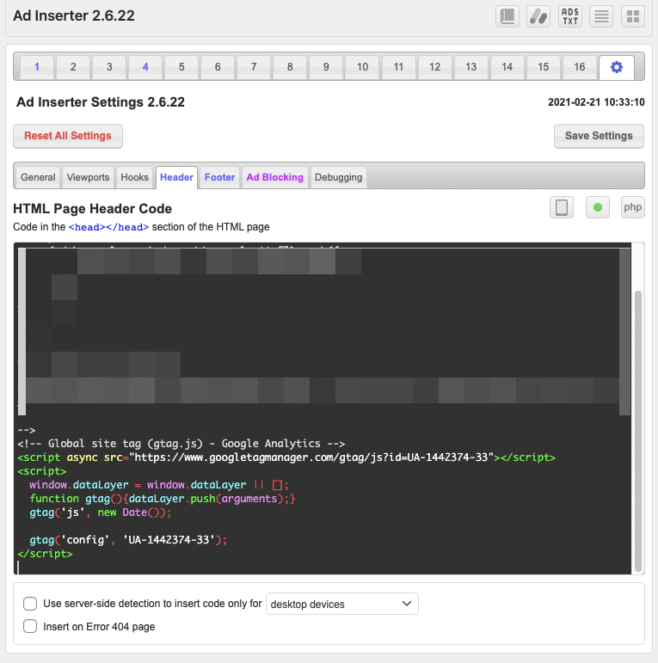Click the tablet preview icon
658x663 pixels.
[x=562, y=207]
